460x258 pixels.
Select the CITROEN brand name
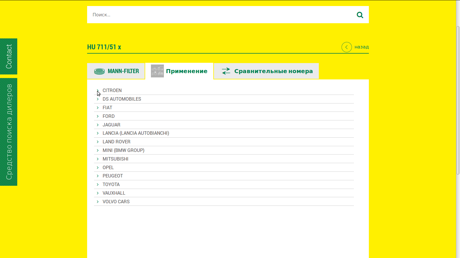[x=112, y=91]
